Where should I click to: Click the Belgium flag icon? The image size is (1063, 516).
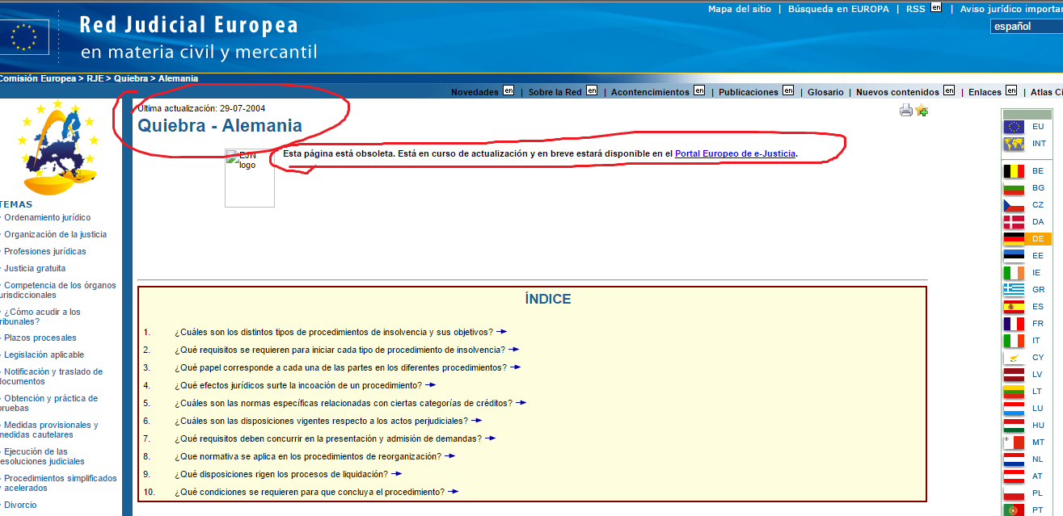(x=1014, y=171)
